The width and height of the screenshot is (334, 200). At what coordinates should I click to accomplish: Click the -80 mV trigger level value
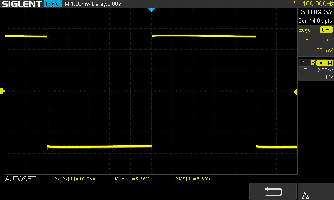pos(324,50)
